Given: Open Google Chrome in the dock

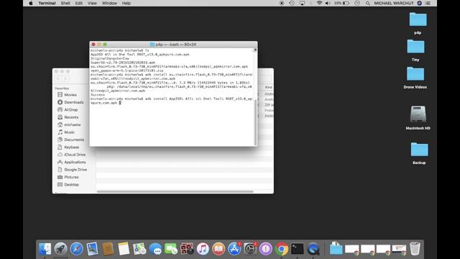Looking at the screenshot, I should [x=282, y=249].
